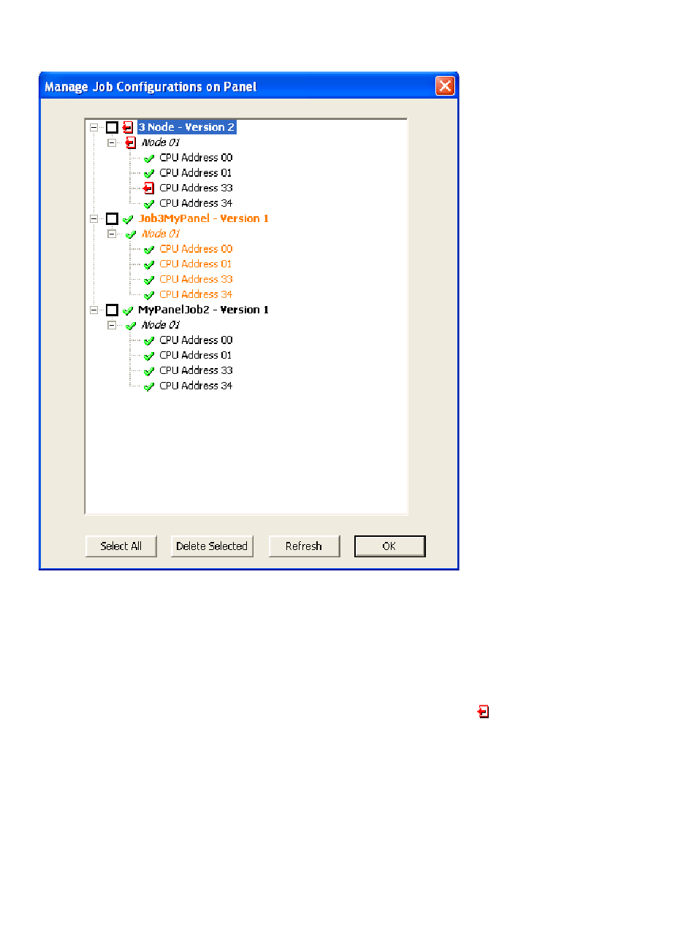This screenshot has height=932, width=694.
Task: Click green checkmark beside MyPanelJob2
Action: 129,310
